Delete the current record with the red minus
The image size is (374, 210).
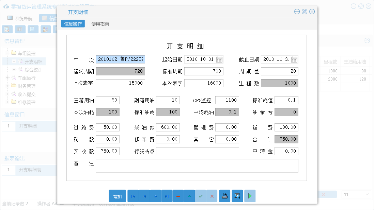tap(178, 196)
